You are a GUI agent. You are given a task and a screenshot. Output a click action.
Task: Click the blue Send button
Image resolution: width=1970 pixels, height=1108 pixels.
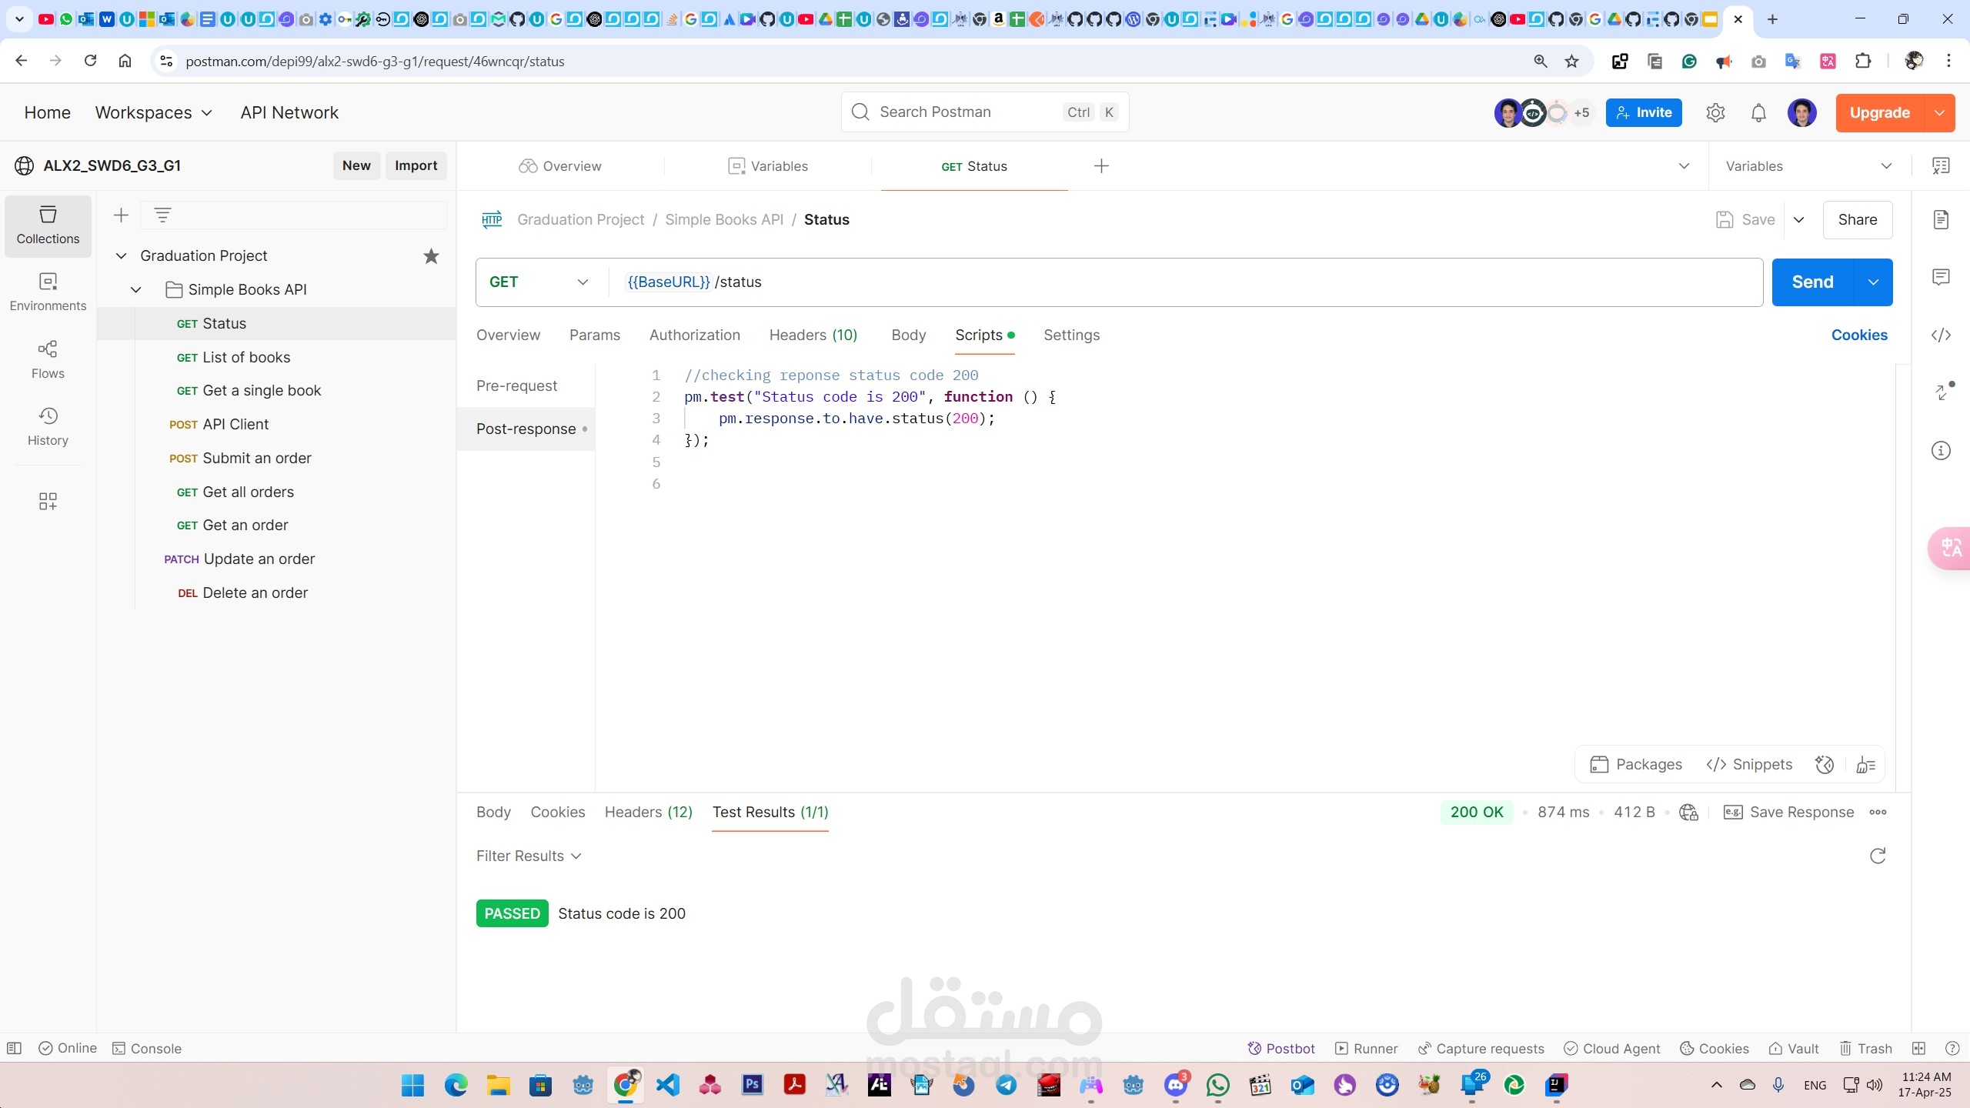tap(1813, 282)
